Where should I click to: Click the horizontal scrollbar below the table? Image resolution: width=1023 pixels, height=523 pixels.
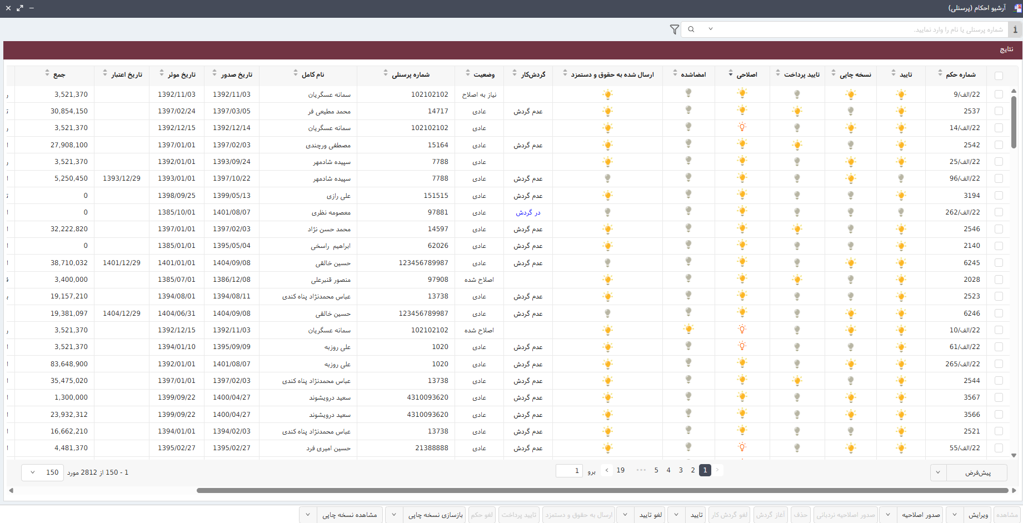tap(602, 490)
